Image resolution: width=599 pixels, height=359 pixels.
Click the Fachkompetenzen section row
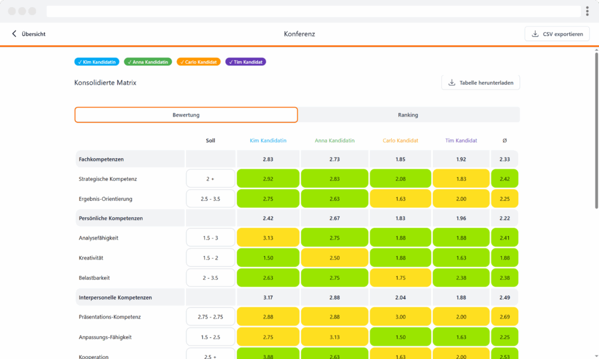pos(130,159)
